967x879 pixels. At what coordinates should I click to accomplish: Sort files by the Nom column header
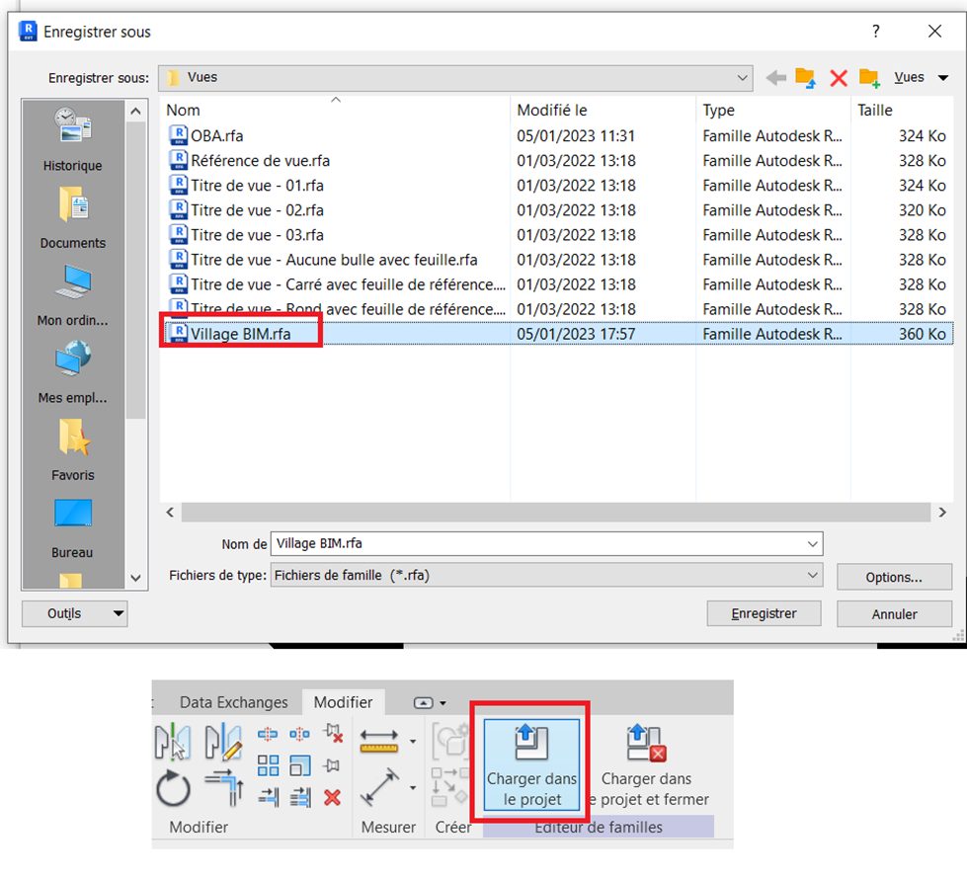click(335, 111)
